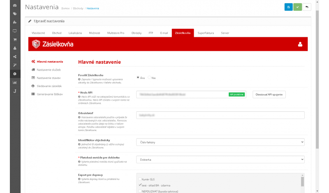
Task: Click the info icon under Povoliť Zásielkovňu
Action: click(79, 79)
